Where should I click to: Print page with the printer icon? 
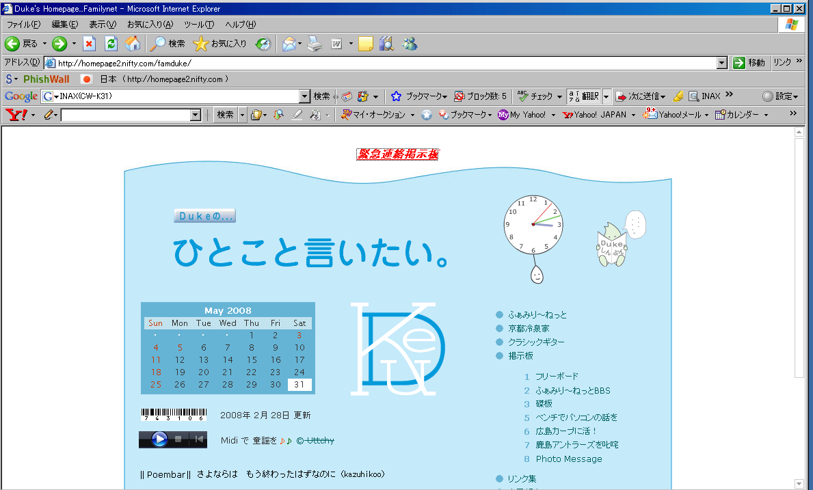315,44
